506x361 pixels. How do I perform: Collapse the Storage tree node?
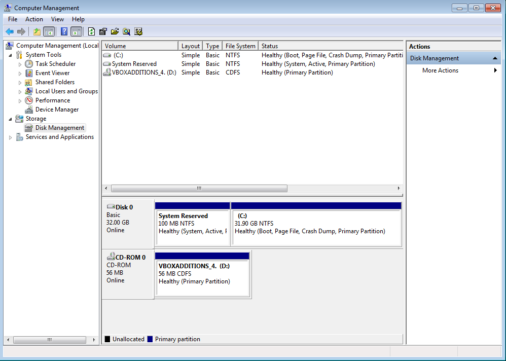[10, 119]
